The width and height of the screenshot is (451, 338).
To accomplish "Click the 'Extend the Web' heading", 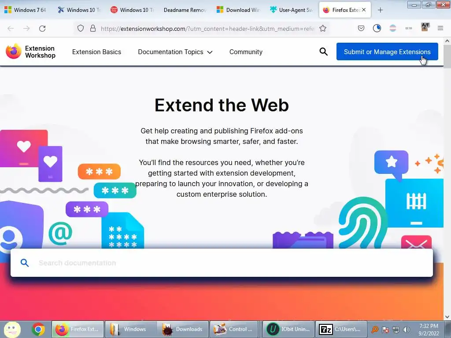I will [222, 105].
